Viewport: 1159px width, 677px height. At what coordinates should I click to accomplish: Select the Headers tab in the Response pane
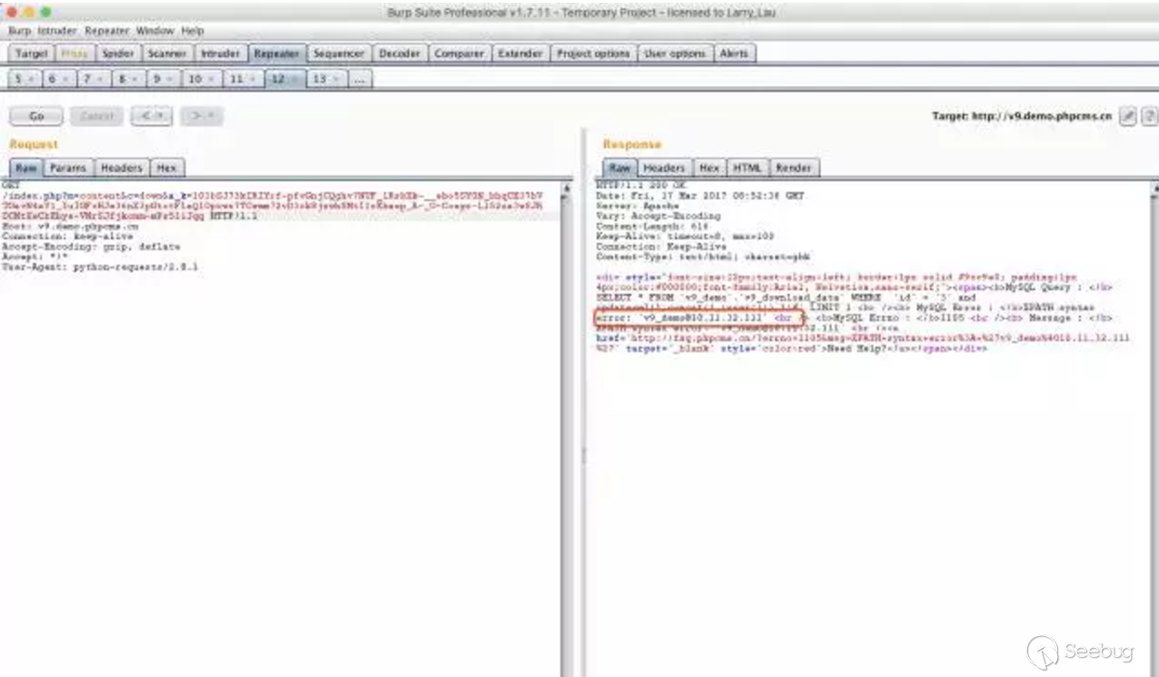(664, 167)
